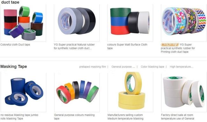Select the High temperature category link
The image size is (207, 122).
click(x=182, y=67)
